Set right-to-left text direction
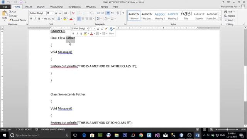The width and height of the screenshot is (247, 139). (112, 13)
